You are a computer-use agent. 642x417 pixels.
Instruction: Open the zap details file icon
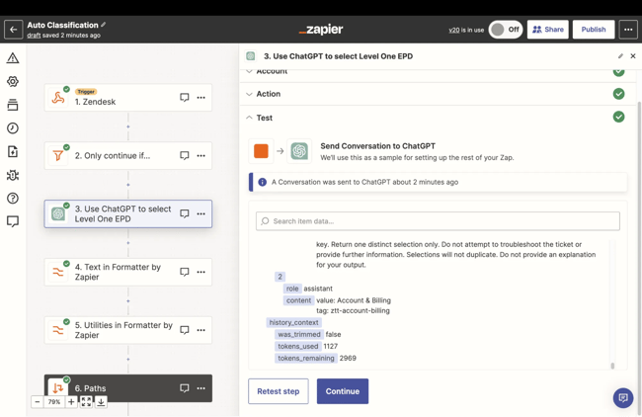[x=13, y=151]
